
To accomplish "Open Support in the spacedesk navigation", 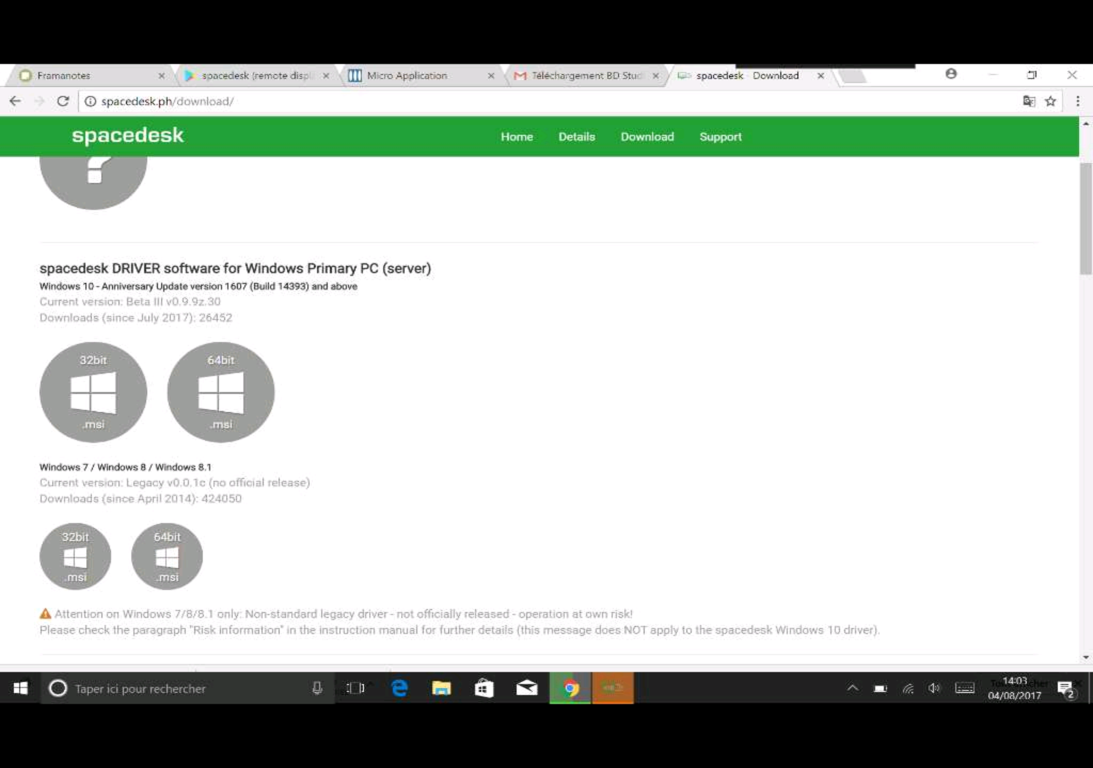I will click(x=720, y=137).
